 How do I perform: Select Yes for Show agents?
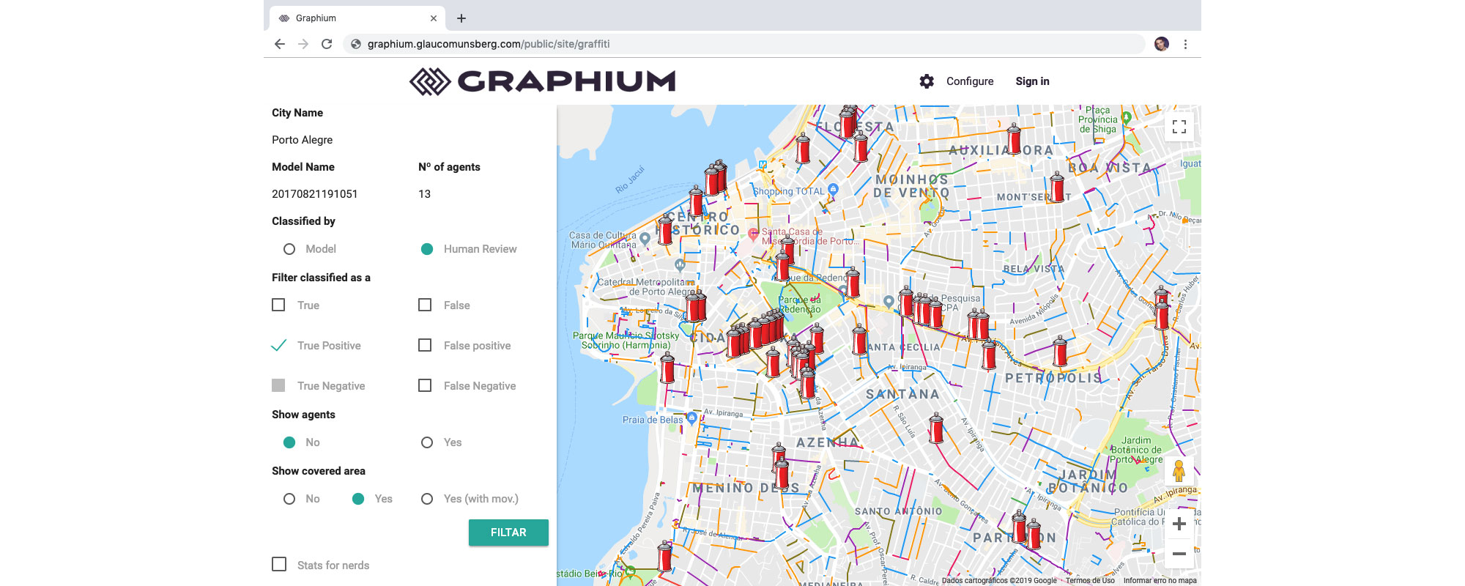point(427,442)
